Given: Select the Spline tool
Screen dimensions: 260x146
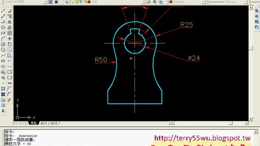Looking at the screenshot, I should tap(3, 56).
